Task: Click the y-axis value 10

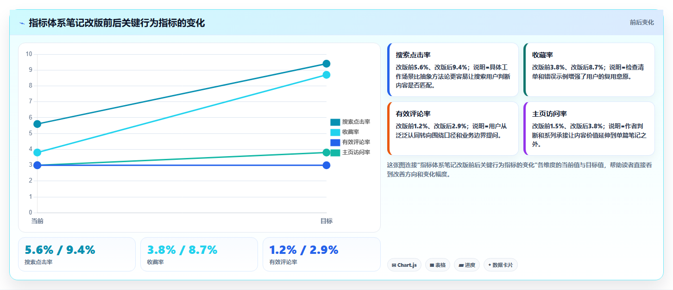Action: point(29,54)
